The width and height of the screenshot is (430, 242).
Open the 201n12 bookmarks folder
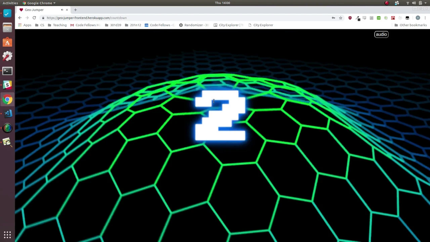(x=133, y=25)
